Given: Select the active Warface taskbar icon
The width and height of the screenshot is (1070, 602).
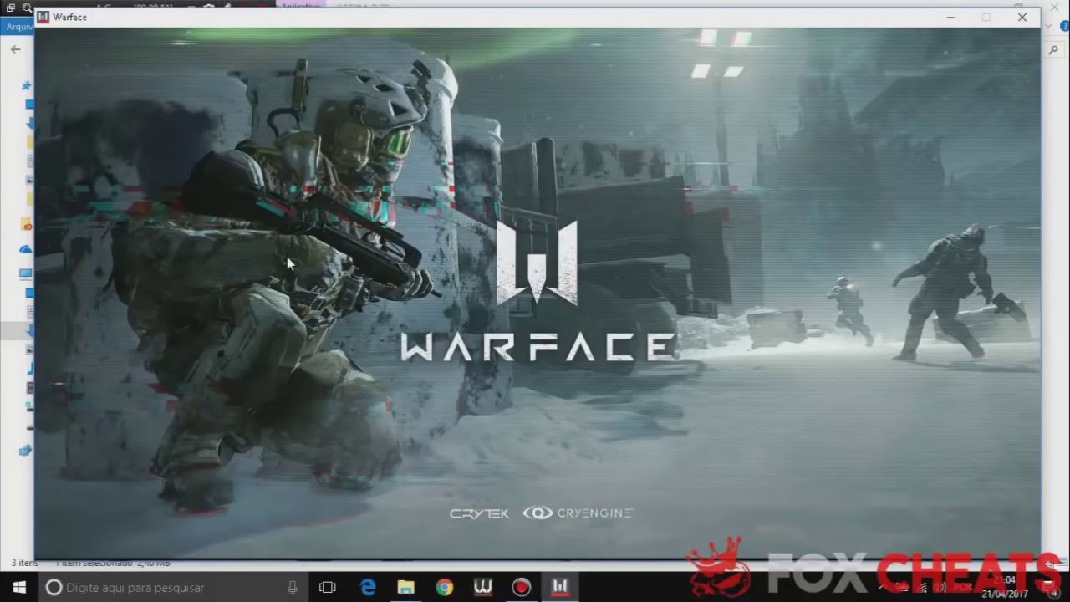Looking at the screenshot, I should (560, 587).
